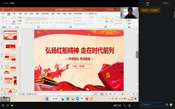
Task: Click the 重置 slide reset button
Action: (19, 21)
